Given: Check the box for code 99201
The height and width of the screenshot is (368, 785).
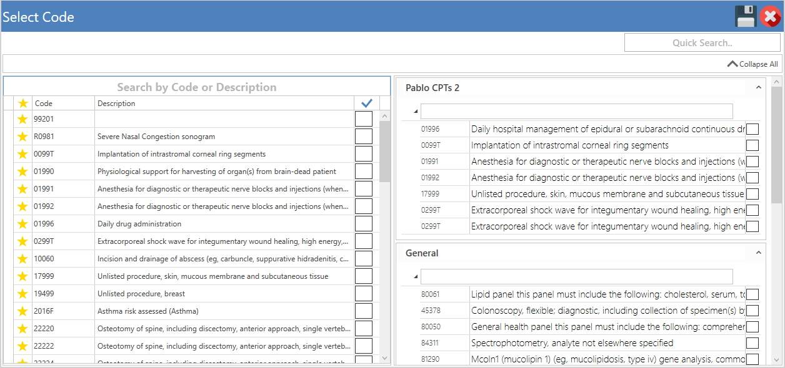Looking at the screenshot, I should (364, 119).
